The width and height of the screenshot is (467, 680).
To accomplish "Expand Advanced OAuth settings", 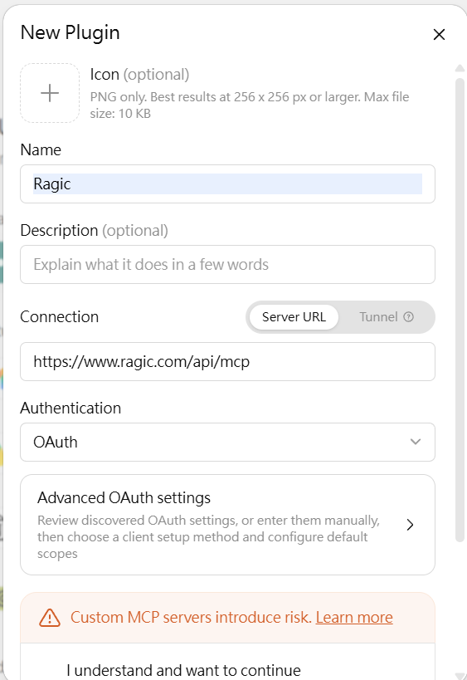I will (227, 525).
